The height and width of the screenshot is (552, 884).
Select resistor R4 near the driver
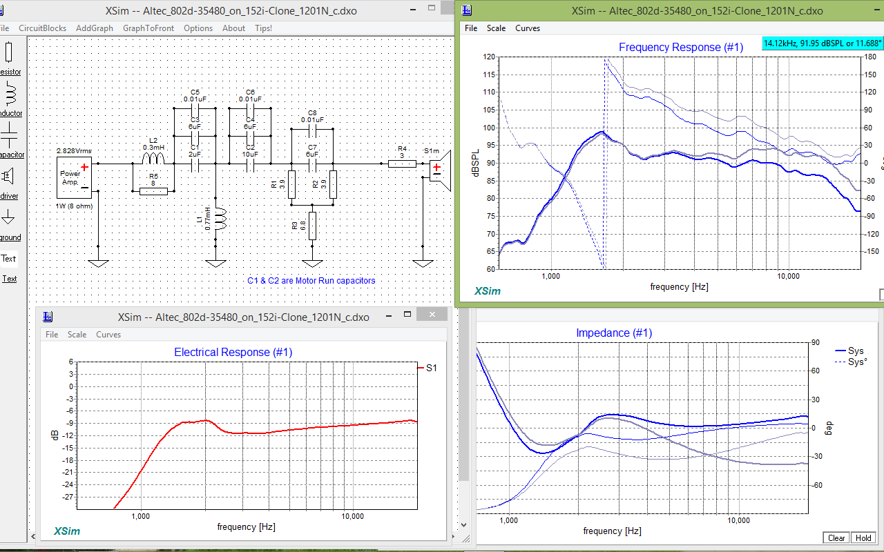click(403, 164)
